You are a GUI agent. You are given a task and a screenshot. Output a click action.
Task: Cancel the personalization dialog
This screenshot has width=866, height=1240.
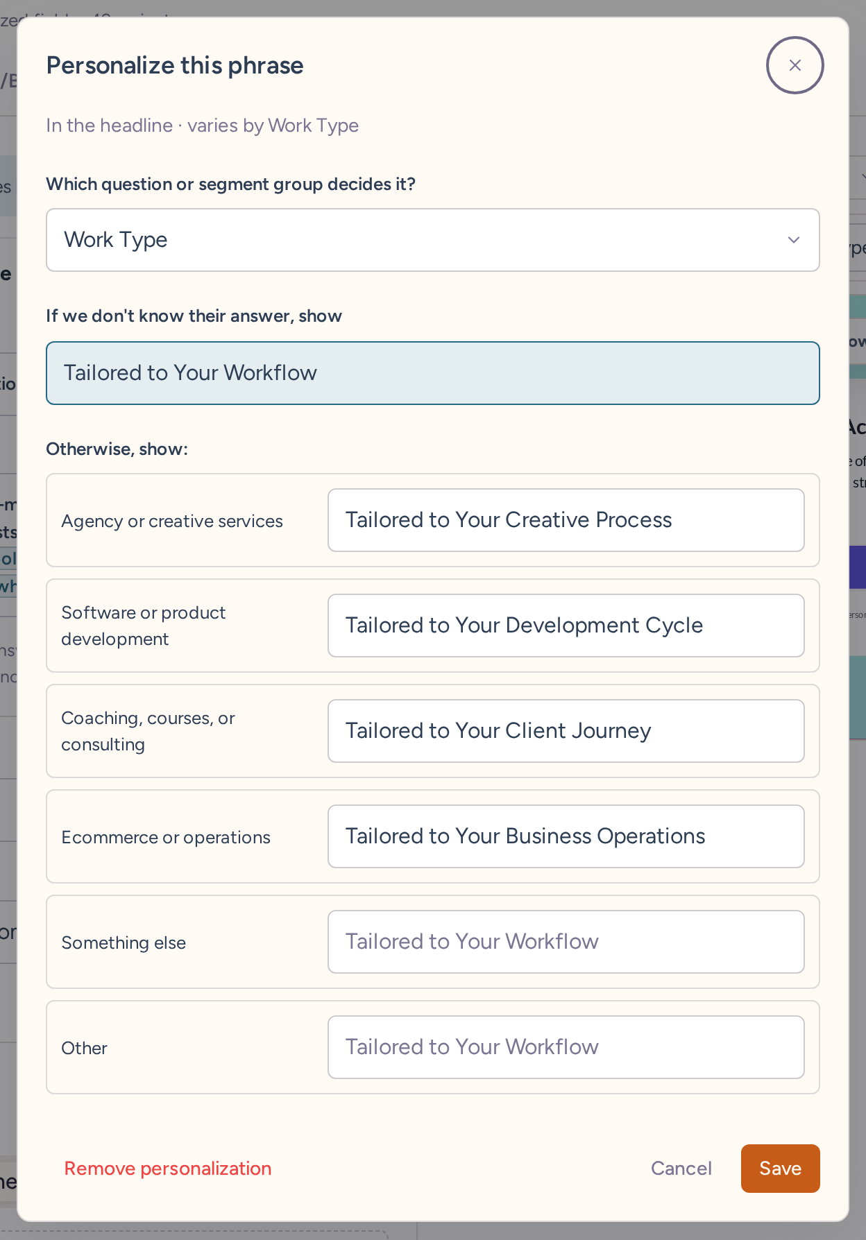pyautogui.click(x=681, y=1169)
